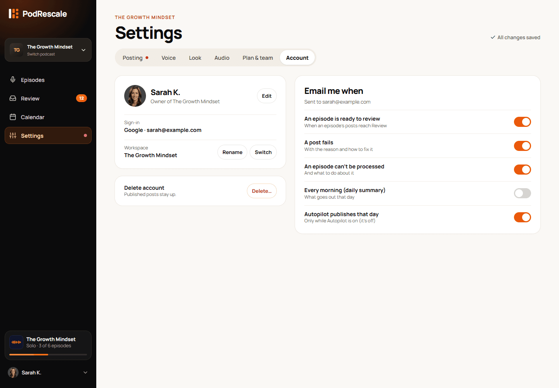Disable 'An episode is ready to review' emails
The image size is (559, 388).
523,122
